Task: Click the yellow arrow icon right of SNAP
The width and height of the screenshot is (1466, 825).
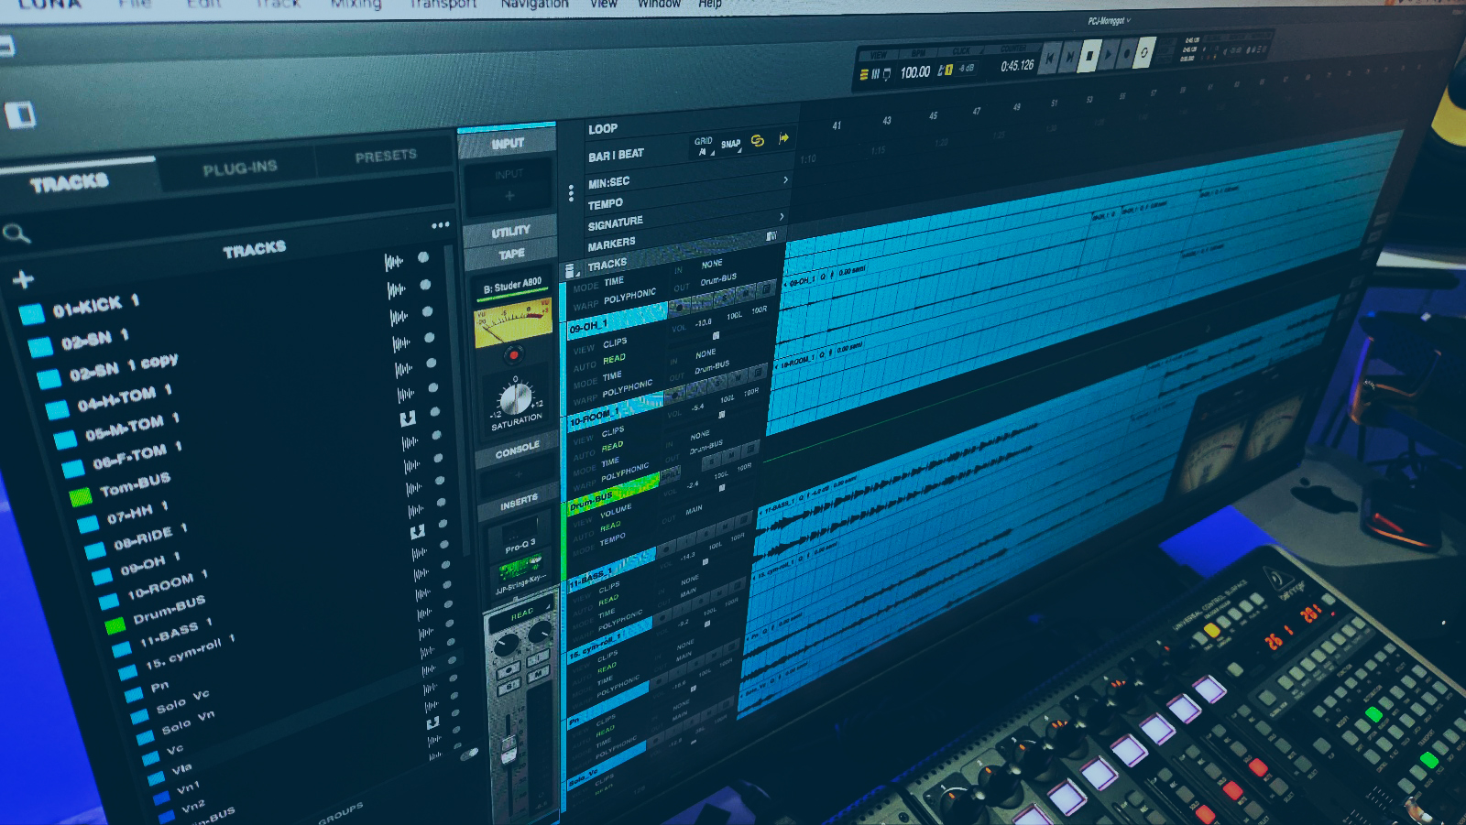Action: click(x=783, y=138)
